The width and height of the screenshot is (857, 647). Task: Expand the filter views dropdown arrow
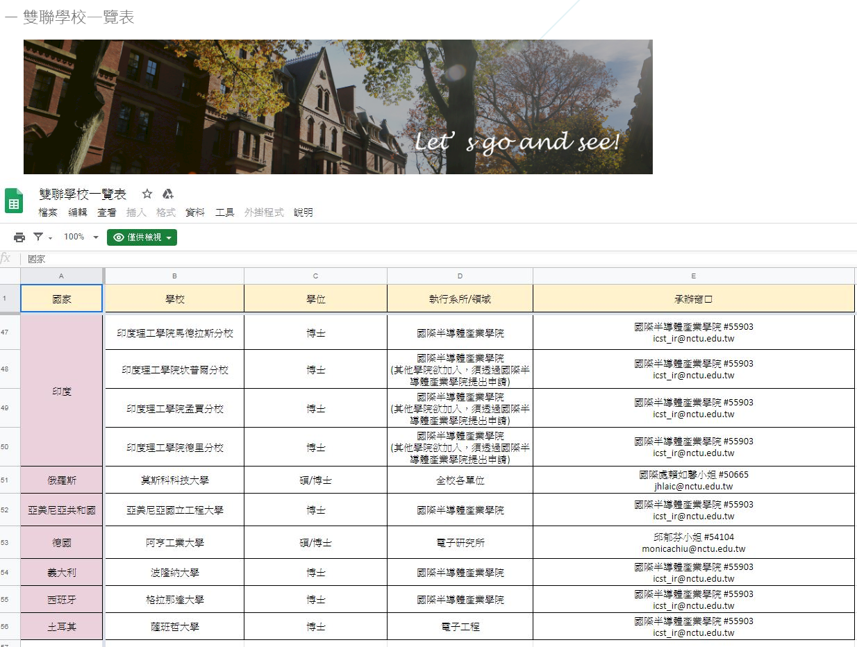click(50, 238)
